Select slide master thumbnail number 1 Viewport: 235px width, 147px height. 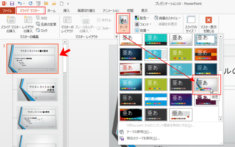(32, 59)
